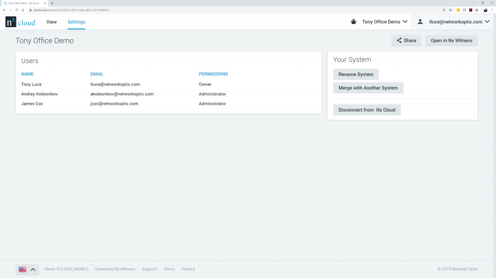Click the browser address bar URL
The image size is (496, 278).
tap(71, 10)
